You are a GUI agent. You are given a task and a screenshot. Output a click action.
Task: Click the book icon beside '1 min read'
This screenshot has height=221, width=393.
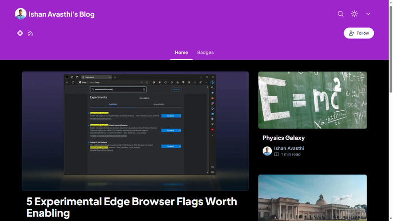pyautogui.click(x=277, y=155)
